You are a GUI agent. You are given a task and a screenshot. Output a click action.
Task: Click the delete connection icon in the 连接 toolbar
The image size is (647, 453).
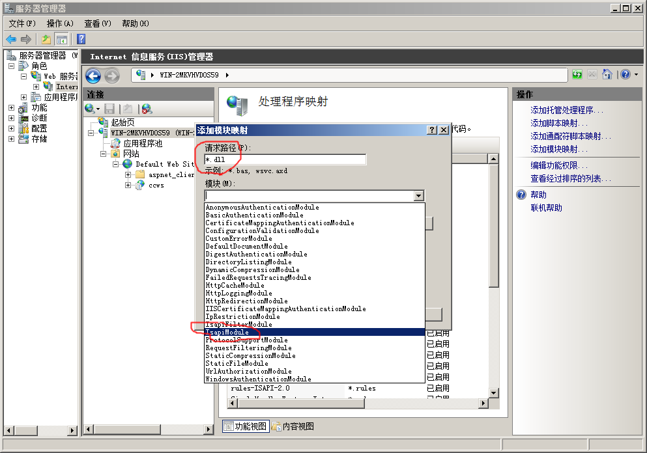(147, 109)
